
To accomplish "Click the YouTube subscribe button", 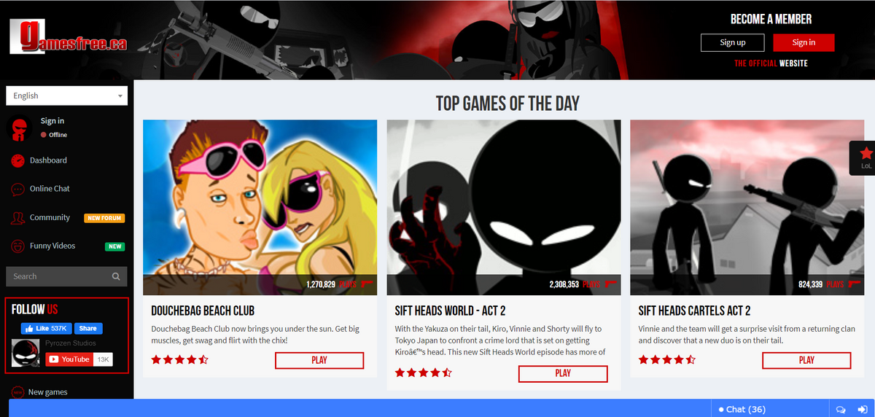I will (70, 359).
